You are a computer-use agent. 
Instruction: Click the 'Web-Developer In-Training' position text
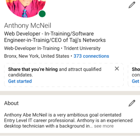pos(32,48)
